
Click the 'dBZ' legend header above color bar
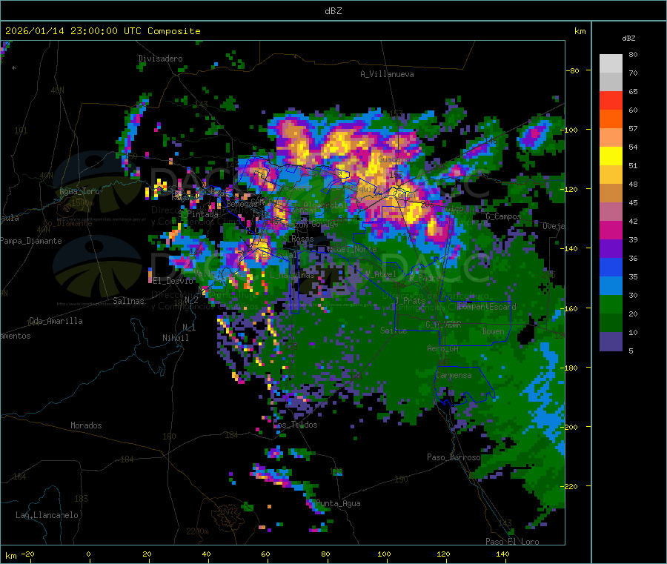click(628, 39)
